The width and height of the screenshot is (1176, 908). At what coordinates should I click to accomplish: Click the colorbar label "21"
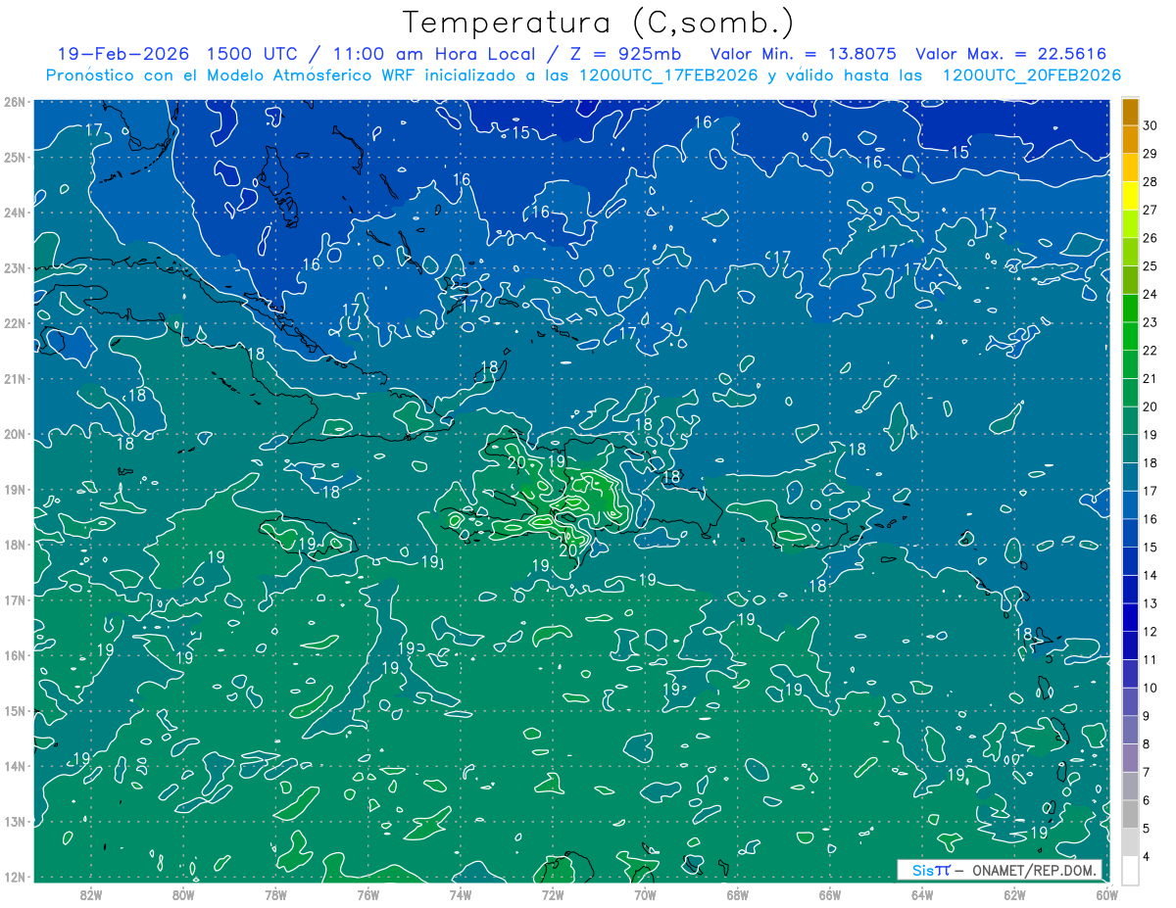point(1150,379)
